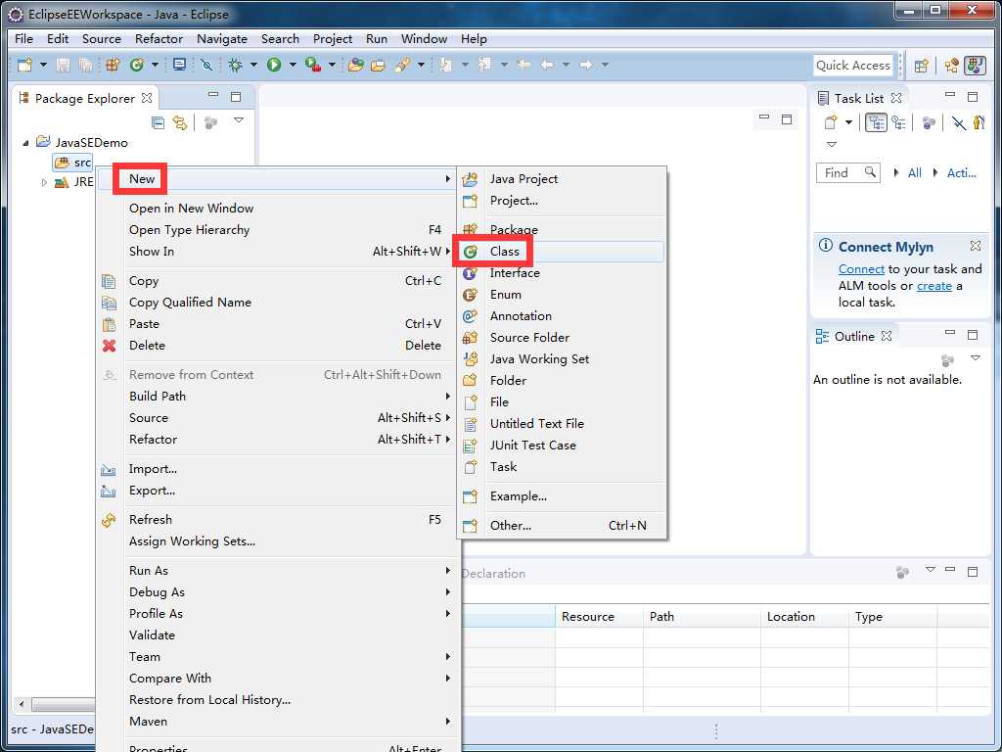Open the Window menu in menu bar
The image size is (1002, 752).
coord(424,39)
